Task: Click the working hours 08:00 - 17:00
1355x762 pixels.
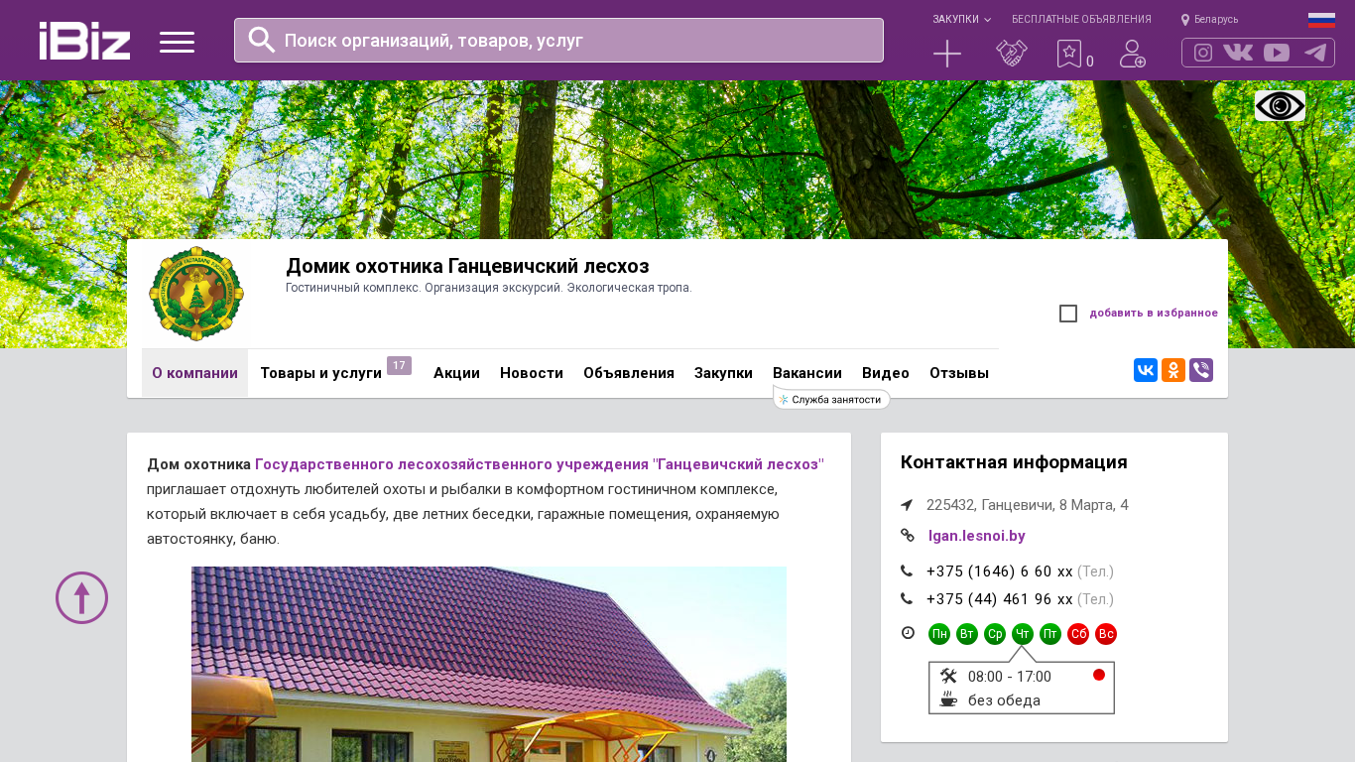Action: [1010, 677]
